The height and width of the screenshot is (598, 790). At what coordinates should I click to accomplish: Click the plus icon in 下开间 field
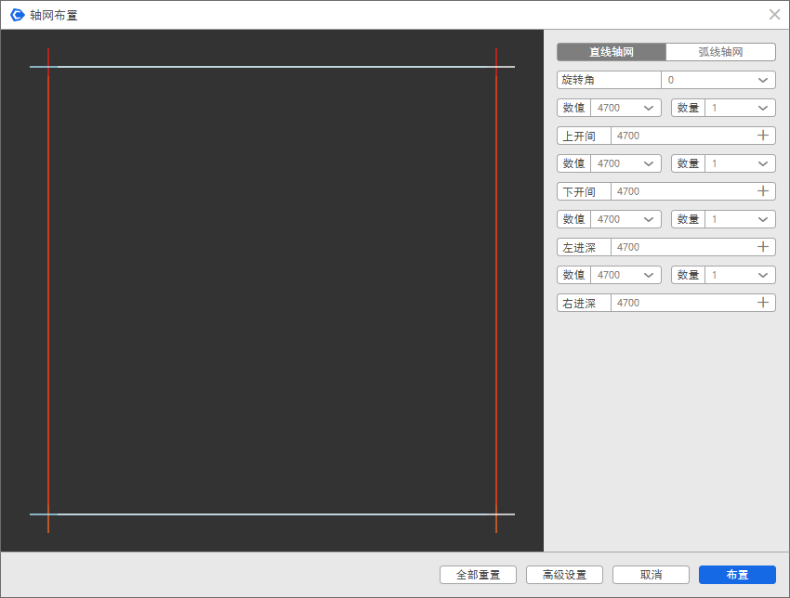(763, 191)
